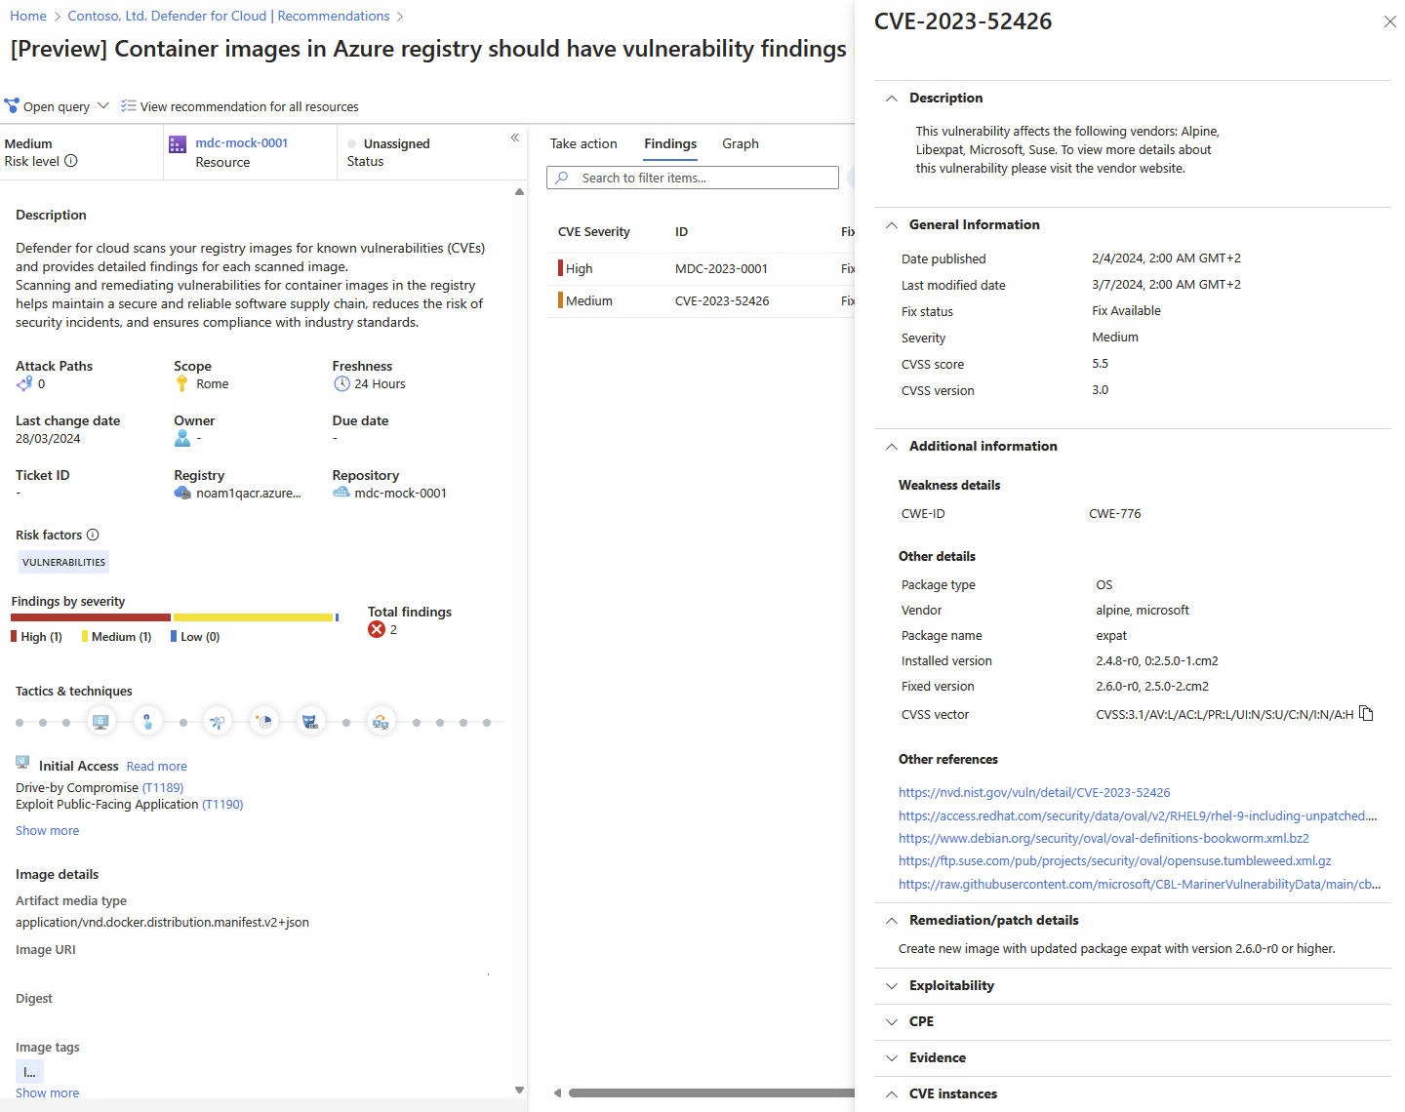The image size is (1405, 1112).
Task: Collapse the left details pane with chevrons
Action: pyautogui.click(x=514, y=139)
